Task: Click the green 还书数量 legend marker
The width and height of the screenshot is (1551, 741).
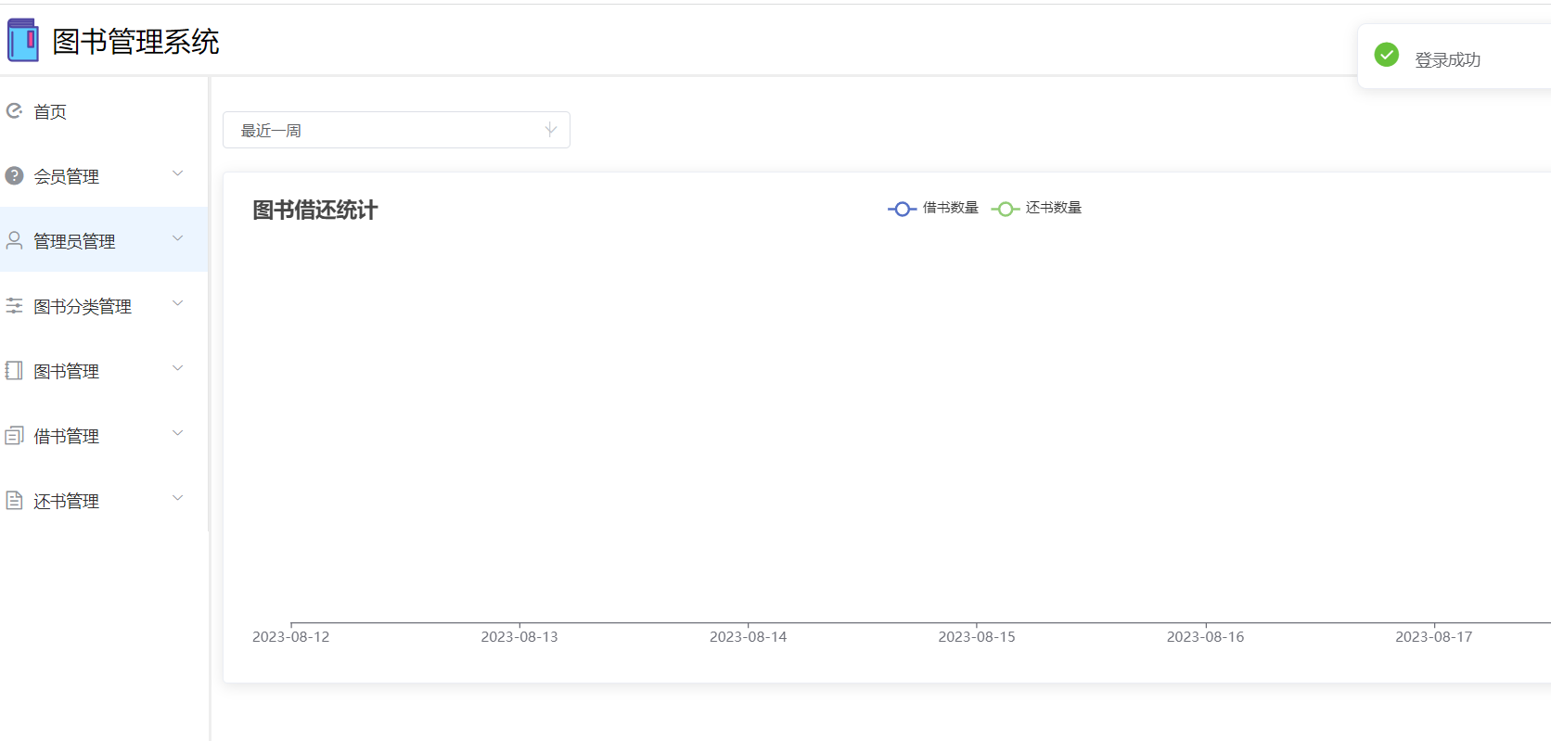Action: [x=1005, y=209]
